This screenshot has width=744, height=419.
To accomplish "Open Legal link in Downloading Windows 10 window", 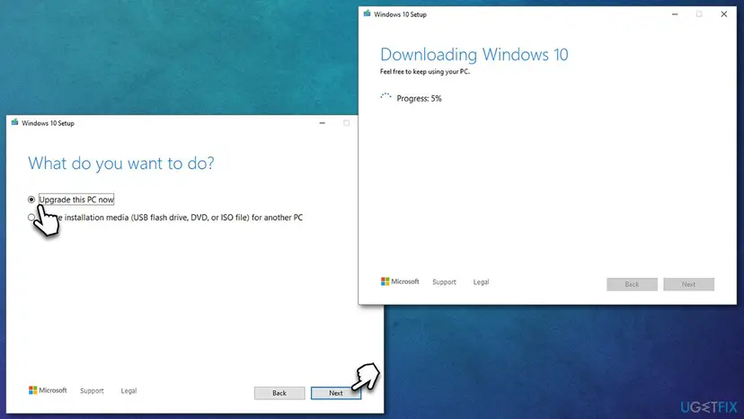I will (481, 281).
